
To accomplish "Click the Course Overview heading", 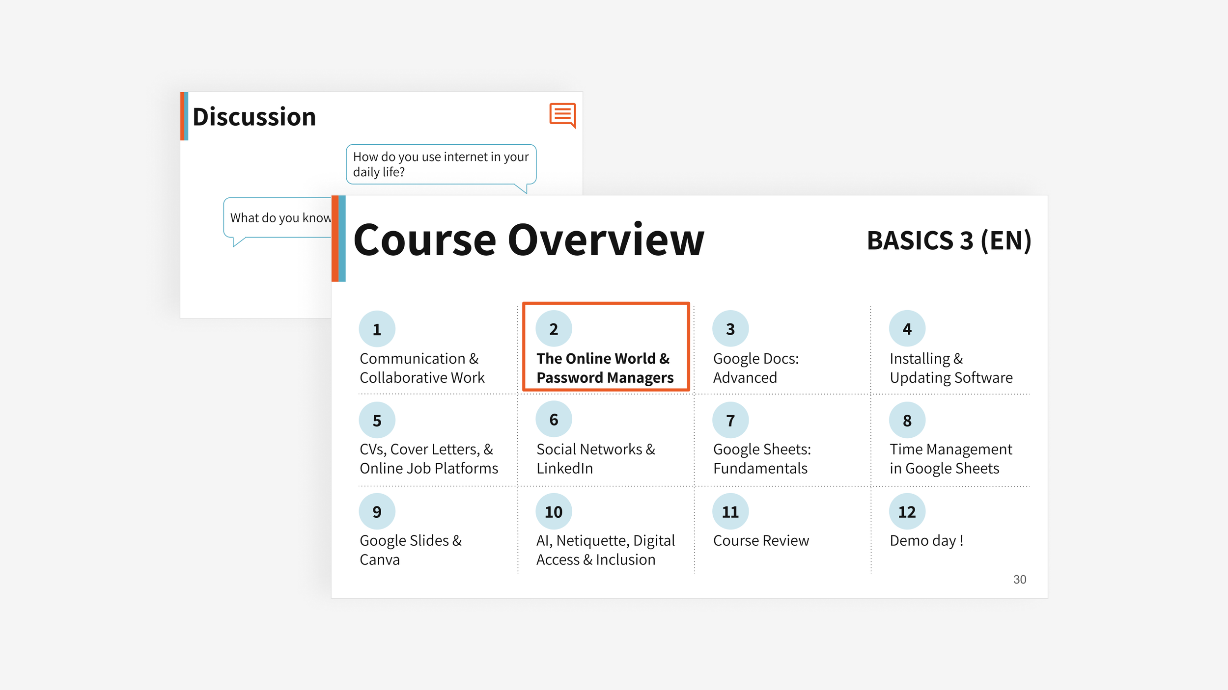I will 529,240.
